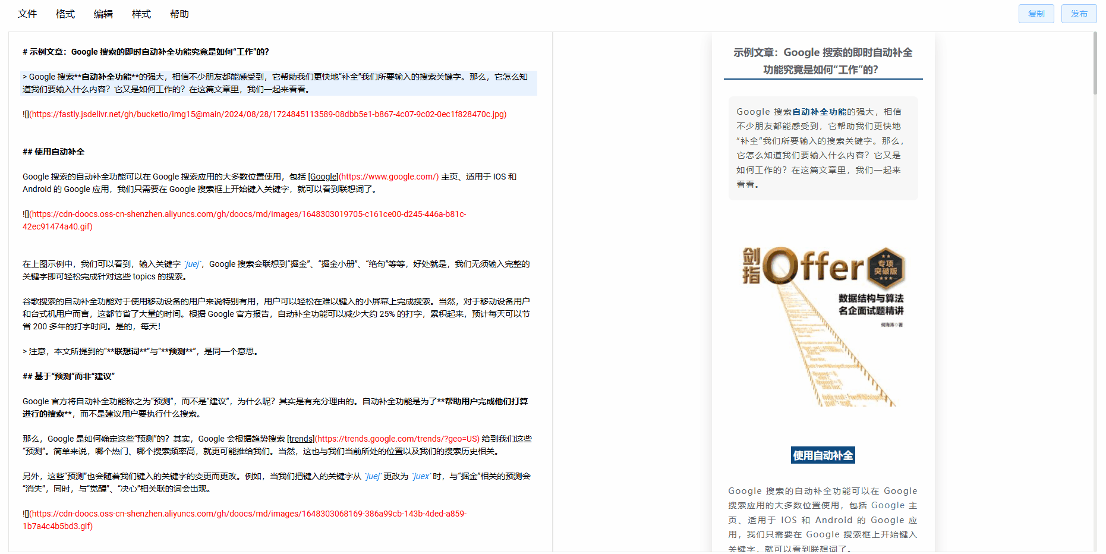Click the '## 使用自动补全' line in editor

(x=53, y=152)
